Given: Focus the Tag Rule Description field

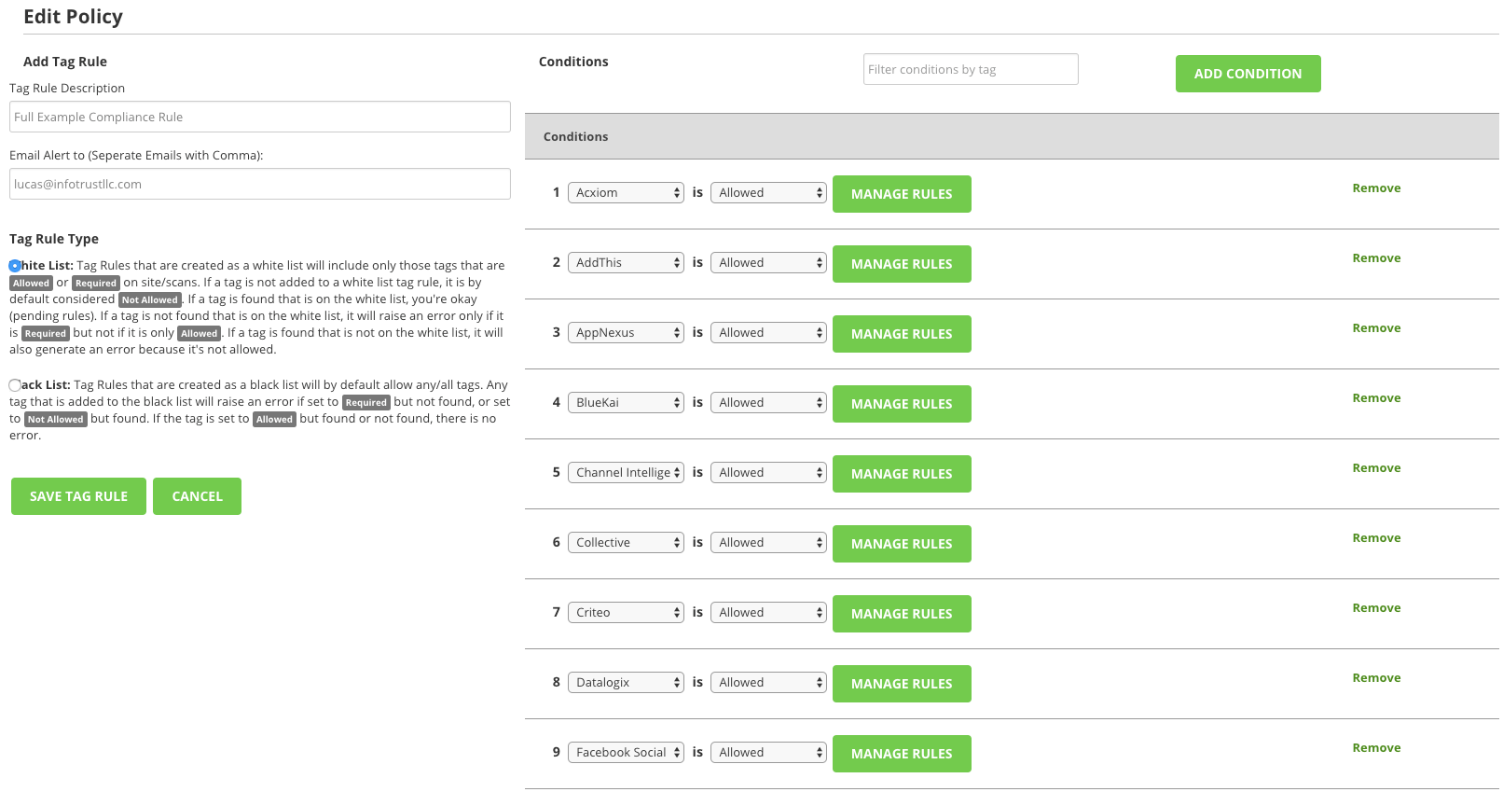Looking at the screenshot, I should tap(260, 117).
